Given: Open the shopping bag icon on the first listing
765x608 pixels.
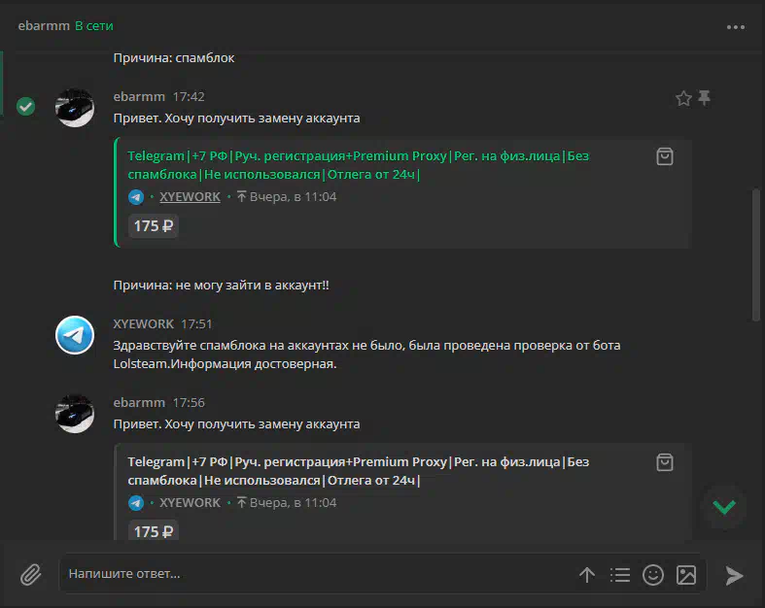Looking at the screenshot, I should (x=665, y=156).
